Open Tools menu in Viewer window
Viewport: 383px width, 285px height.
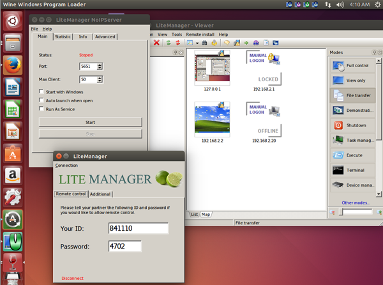click(x=177, y=35)
